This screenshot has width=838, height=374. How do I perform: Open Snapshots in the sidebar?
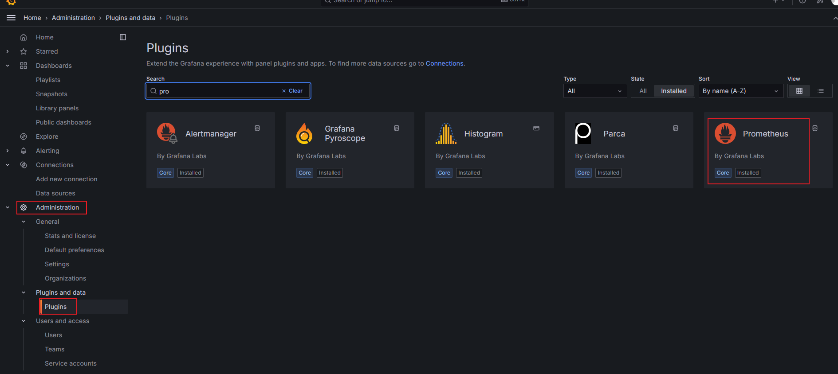click(51, 94)
